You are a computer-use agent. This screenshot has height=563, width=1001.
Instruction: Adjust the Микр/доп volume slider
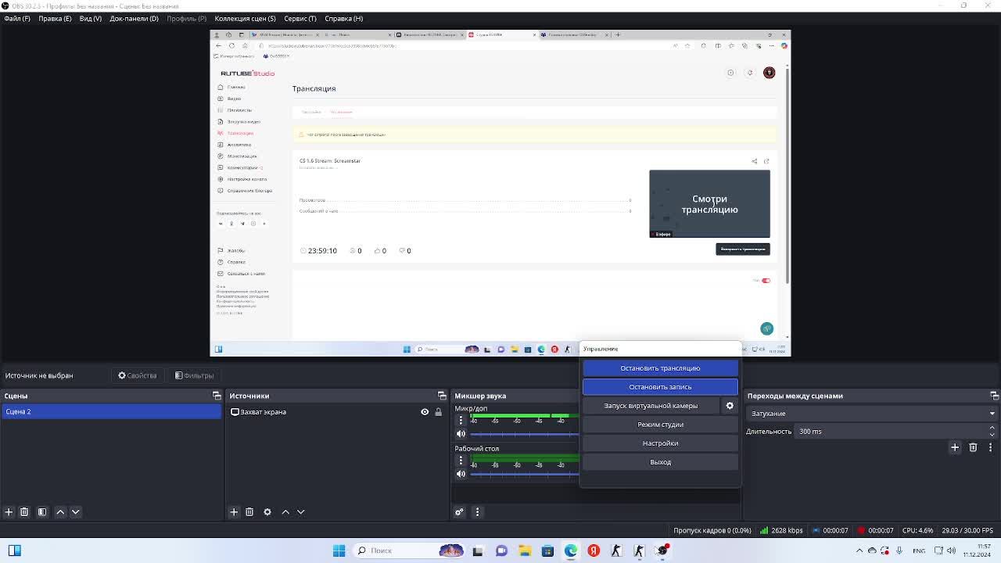pos(524,434)
